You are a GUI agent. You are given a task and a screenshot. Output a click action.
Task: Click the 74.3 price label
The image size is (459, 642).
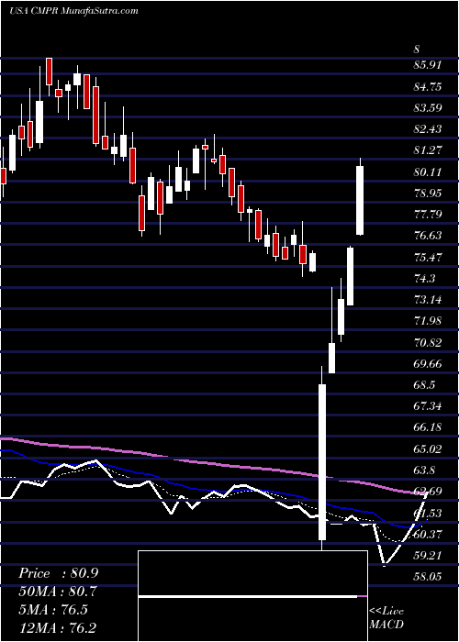(x=425, y=279)
